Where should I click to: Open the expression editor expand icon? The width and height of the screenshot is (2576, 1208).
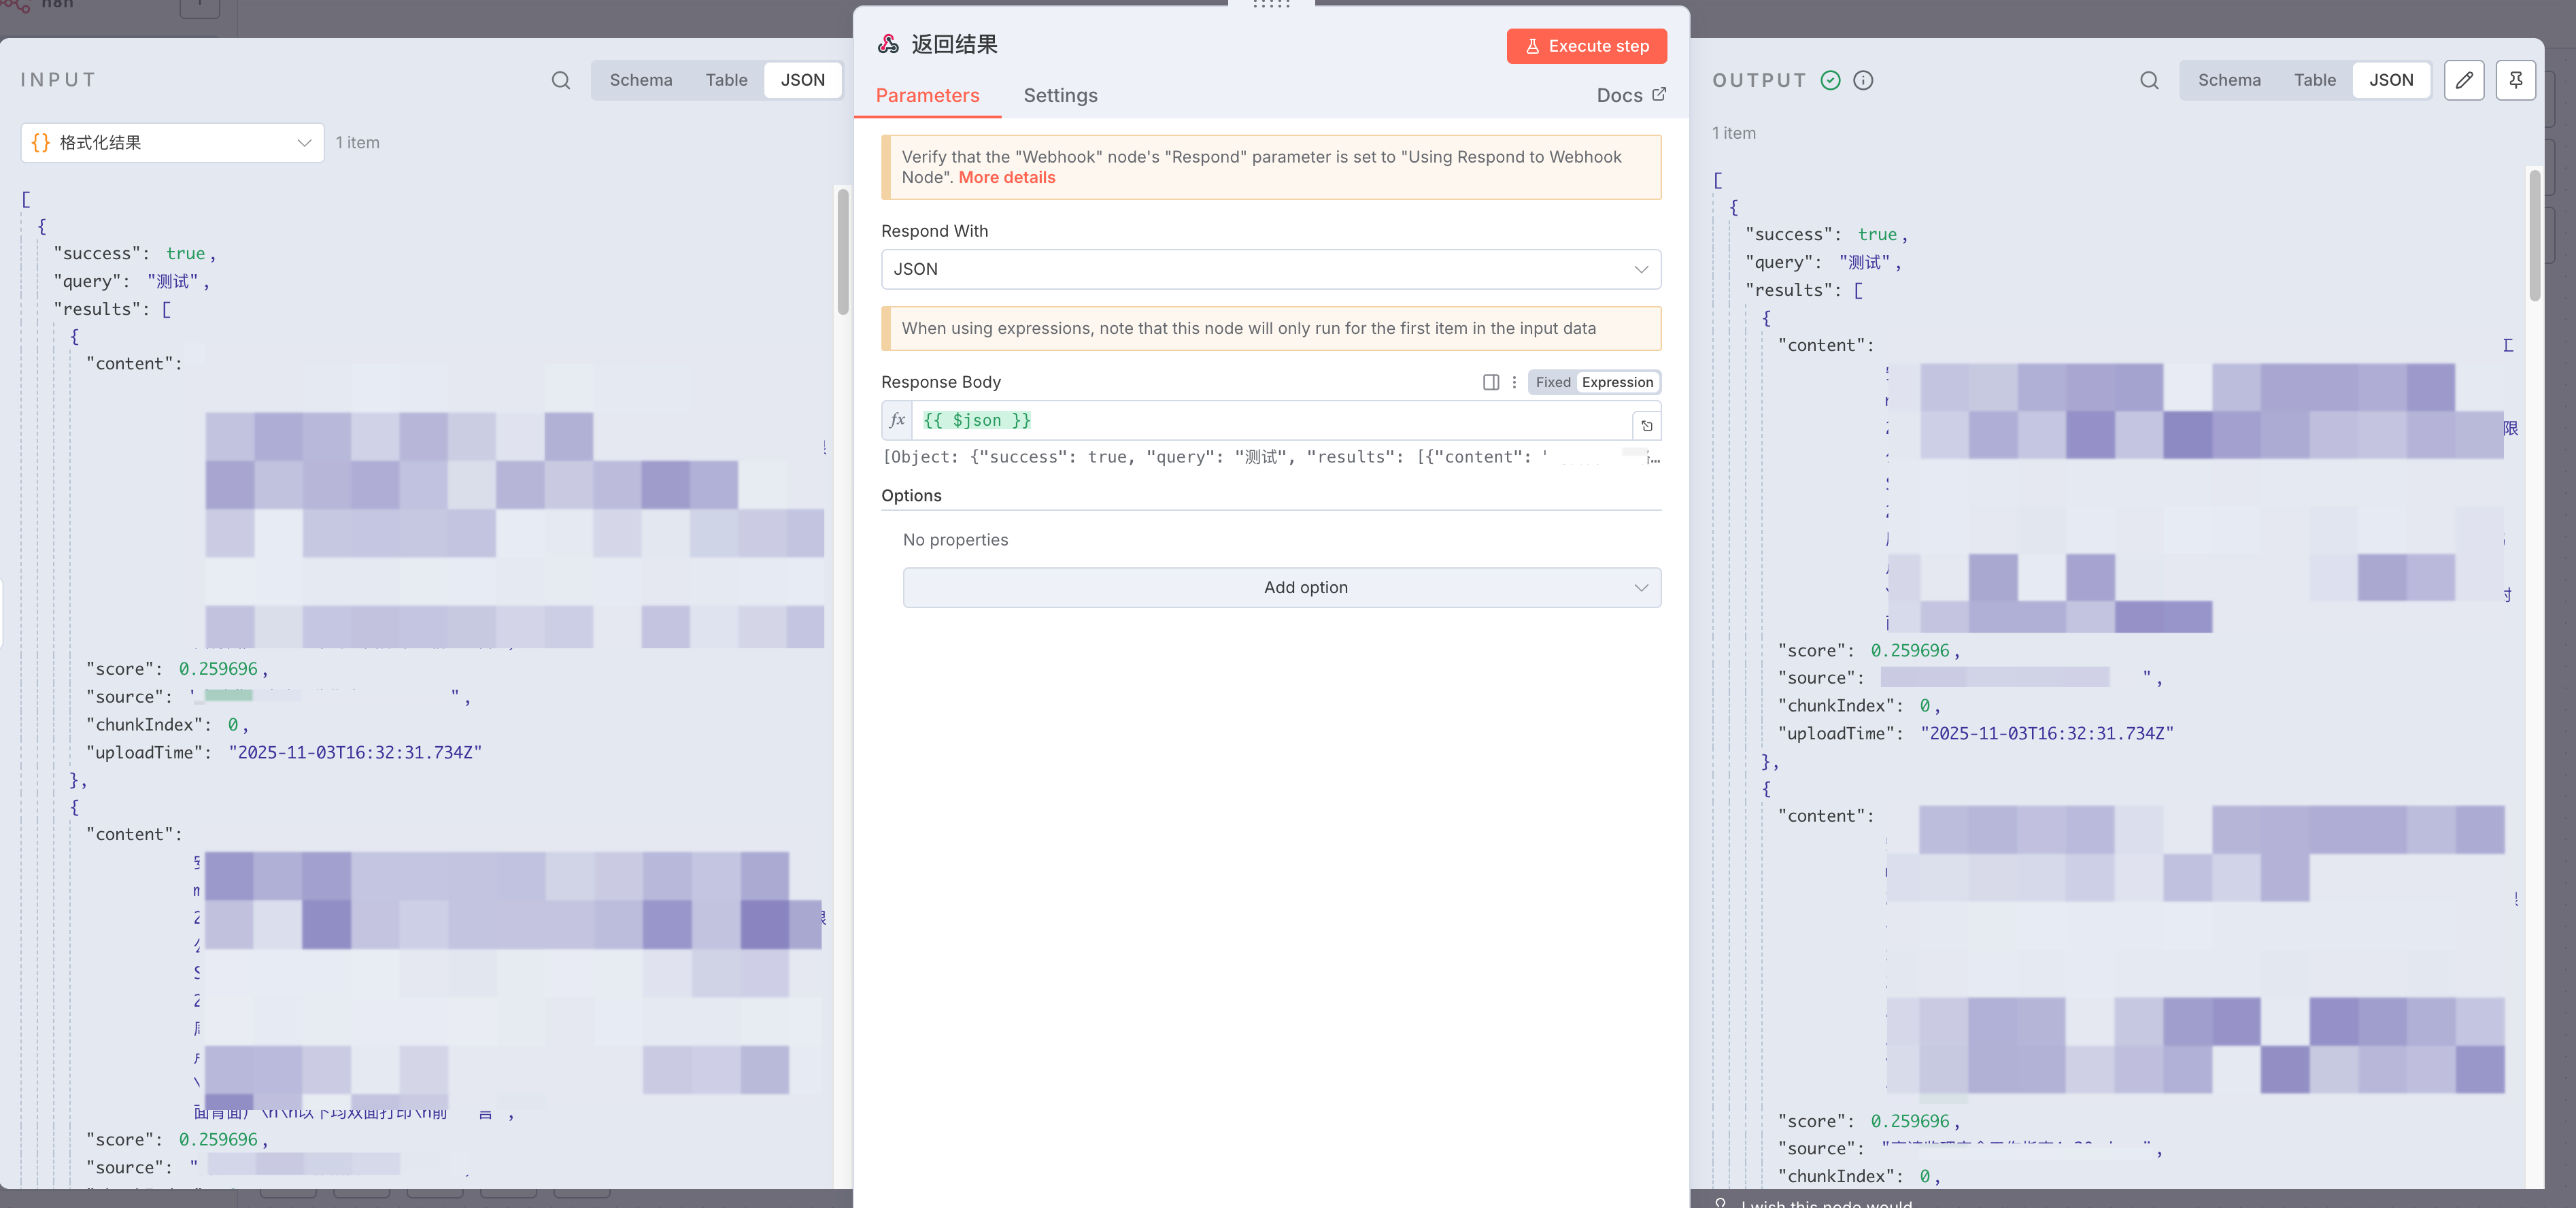coord(1647,426)
